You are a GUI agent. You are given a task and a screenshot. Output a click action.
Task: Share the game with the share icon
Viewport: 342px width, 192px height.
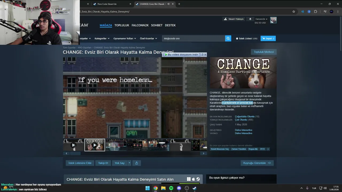pos(137,163)
